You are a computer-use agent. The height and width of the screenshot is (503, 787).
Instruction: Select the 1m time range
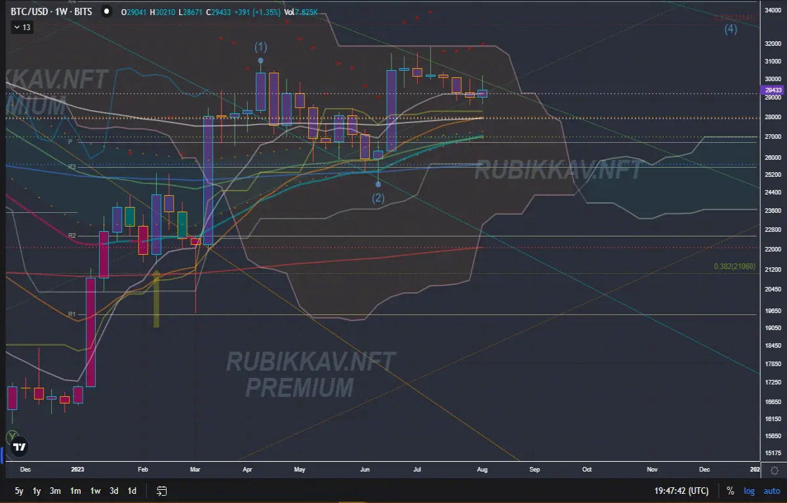click(x=75, y=491)
